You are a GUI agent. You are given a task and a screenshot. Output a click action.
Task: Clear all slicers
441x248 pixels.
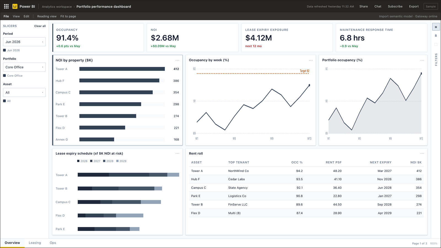pyautogui.click(x=40, y=26)
